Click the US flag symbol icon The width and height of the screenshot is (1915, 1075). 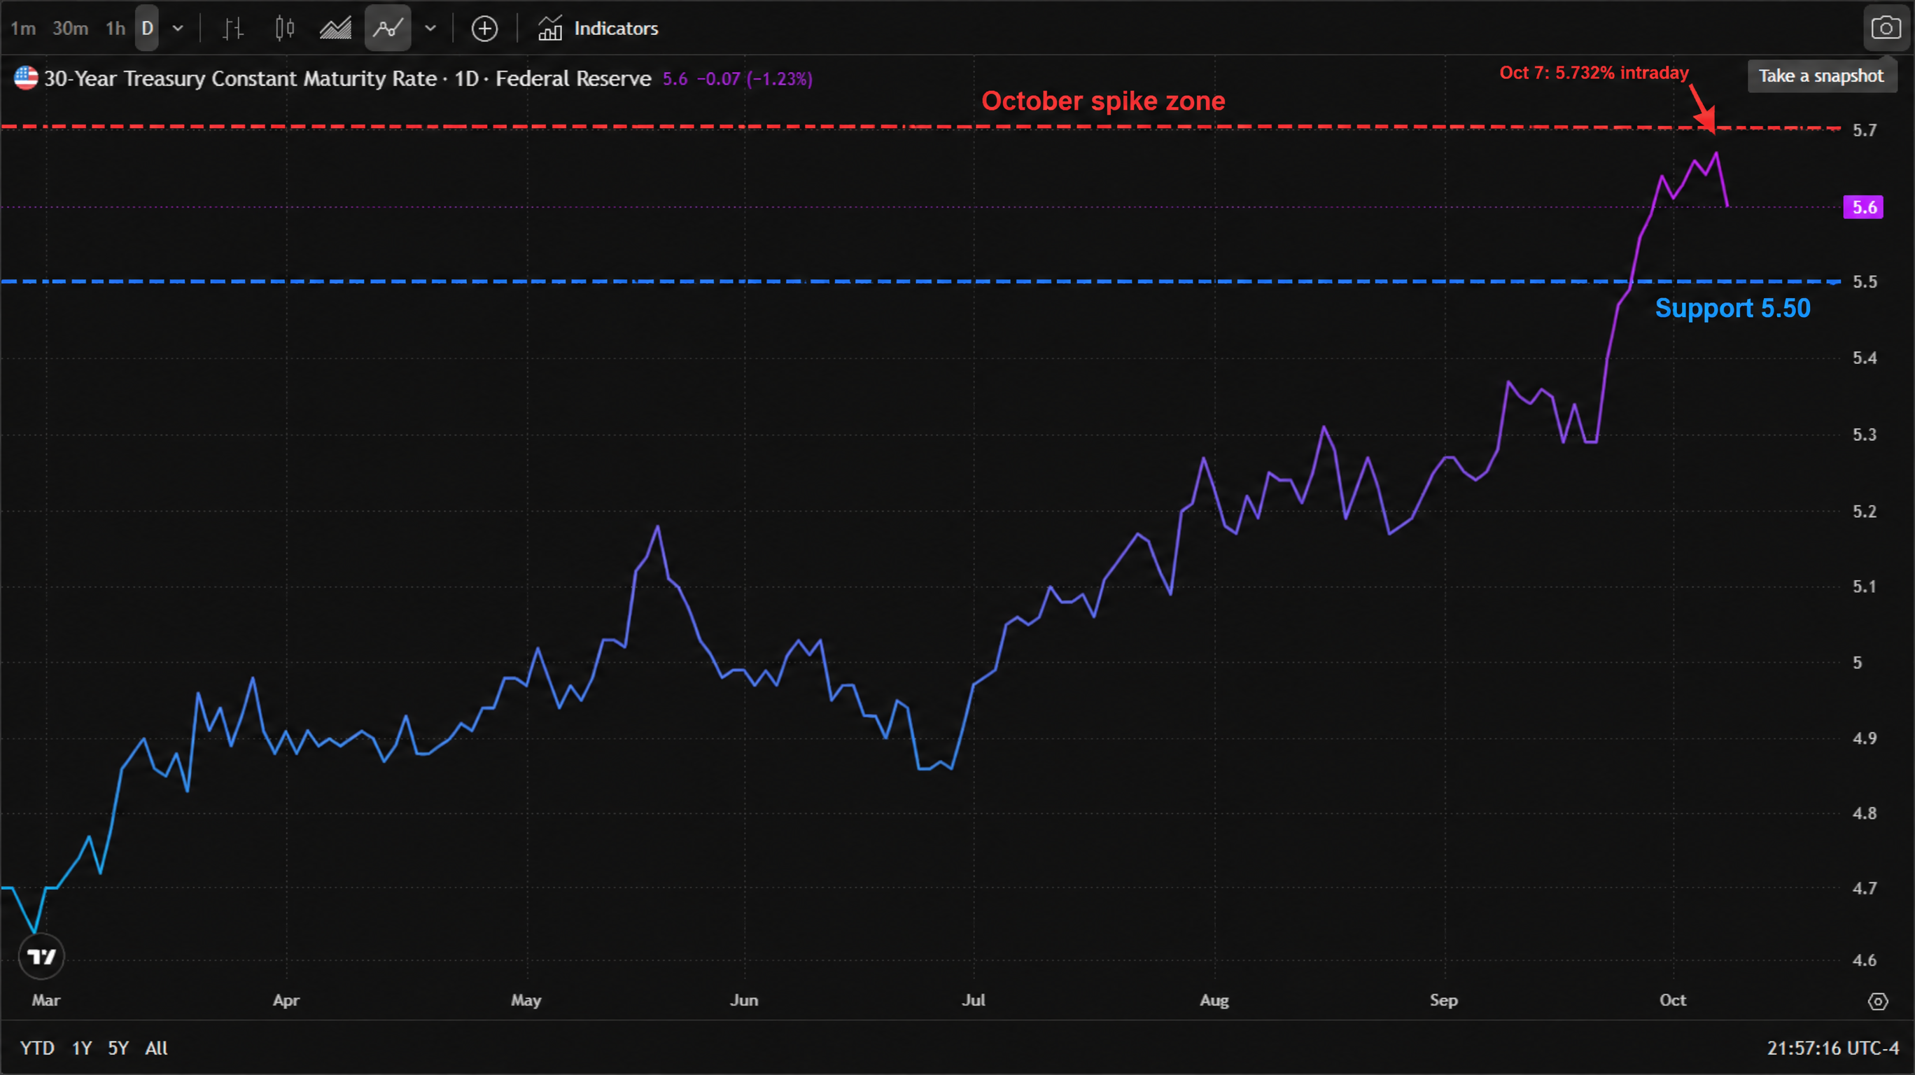25,78
